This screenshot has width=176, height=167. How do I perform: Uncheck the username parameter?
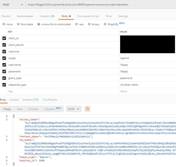point(4,65)
